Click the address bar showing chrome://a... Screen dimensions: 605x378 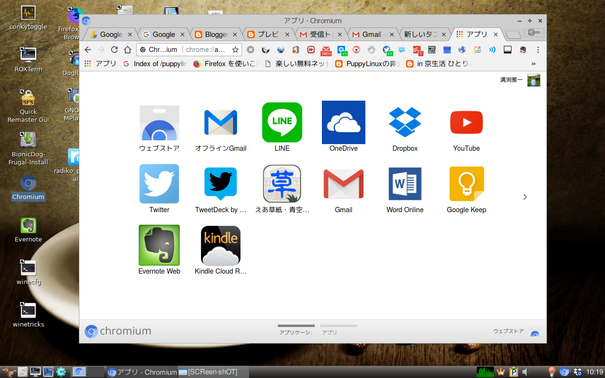click(x=189, y=50)
